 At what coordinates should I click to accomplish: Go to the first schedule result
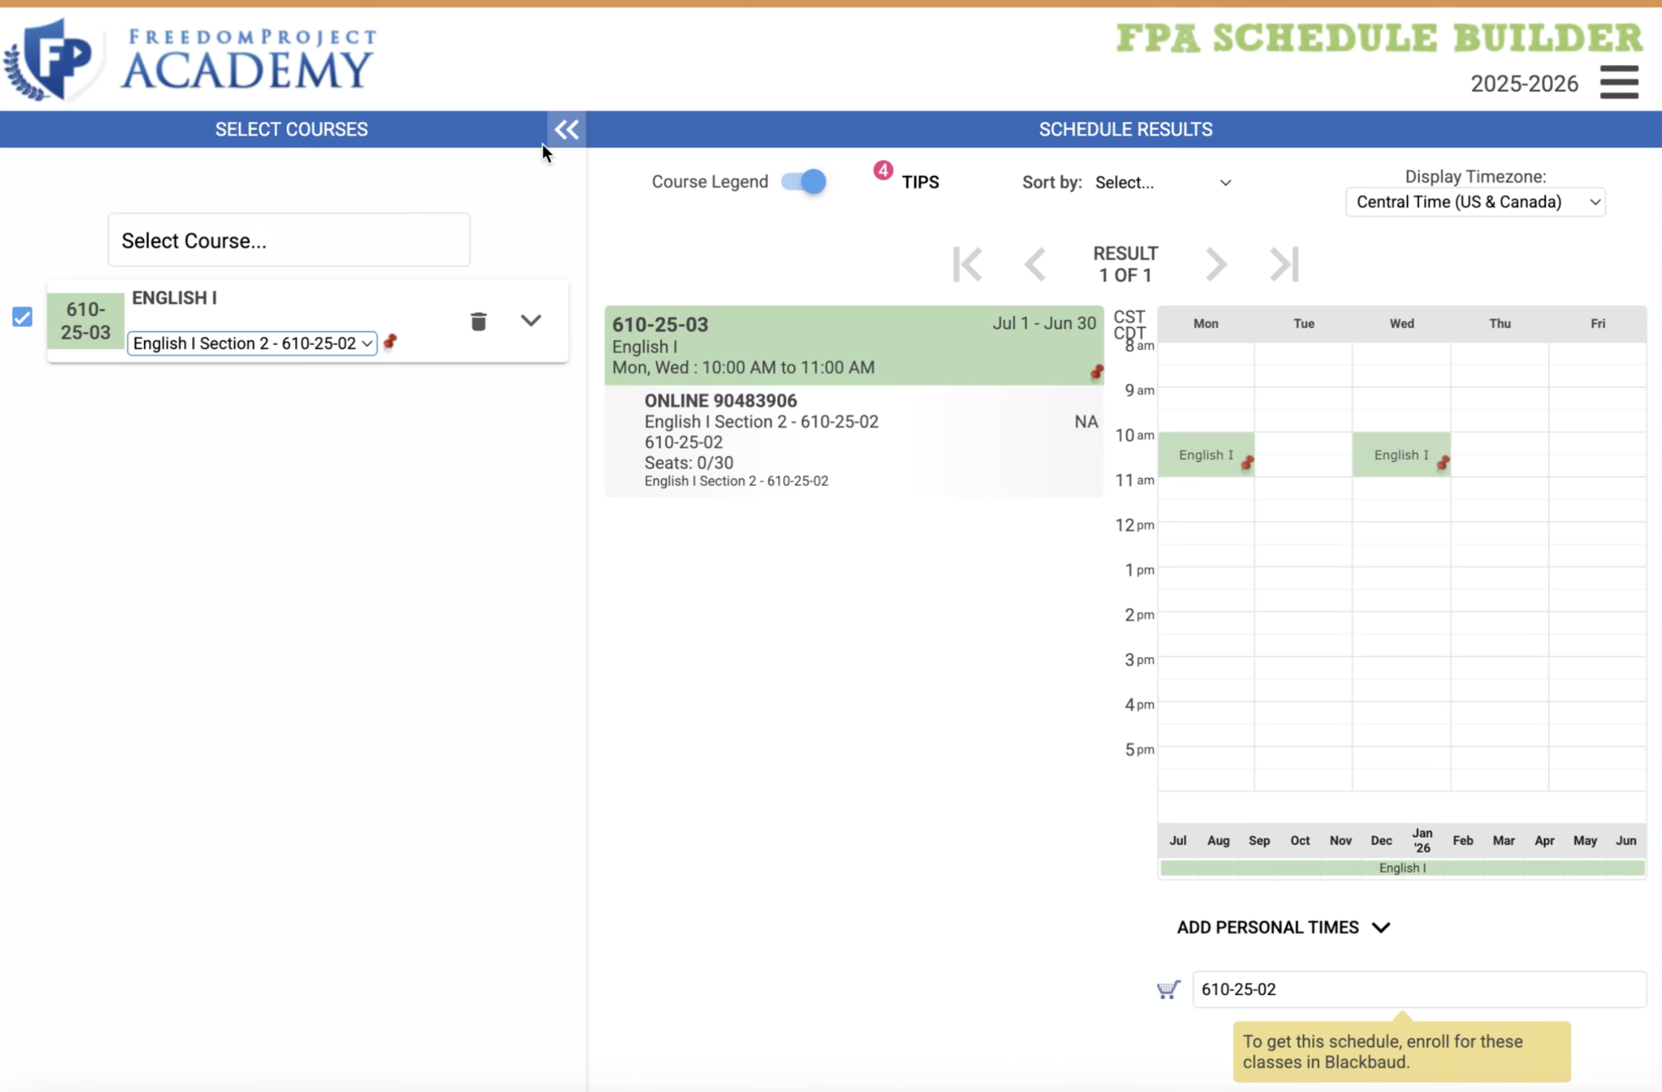click(967, 265)
